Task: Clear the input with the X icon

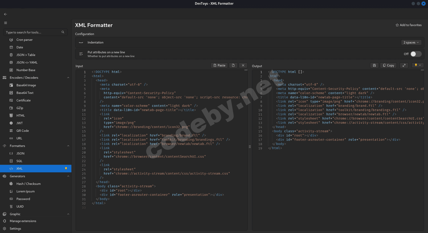Action: pos(243,65)
